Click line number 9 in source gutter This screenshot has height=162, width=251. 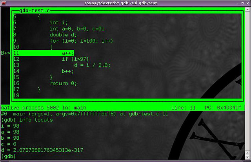click(x=15, y=41)
